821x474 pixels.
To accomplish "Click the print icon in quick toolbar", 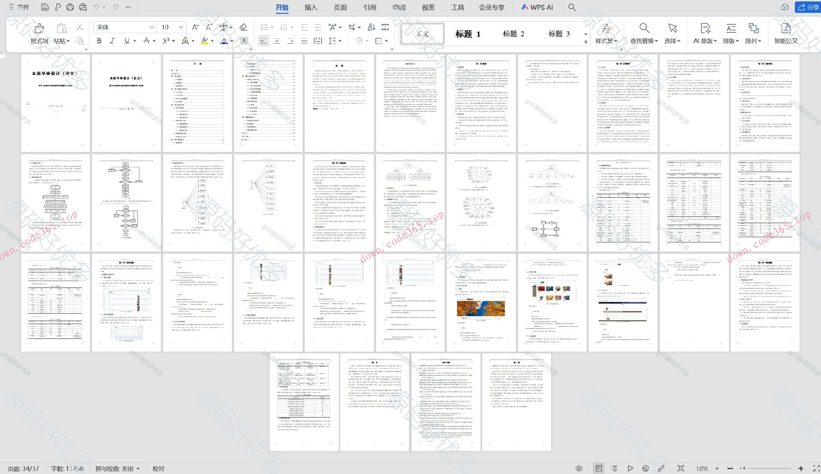I will [70, 7].
